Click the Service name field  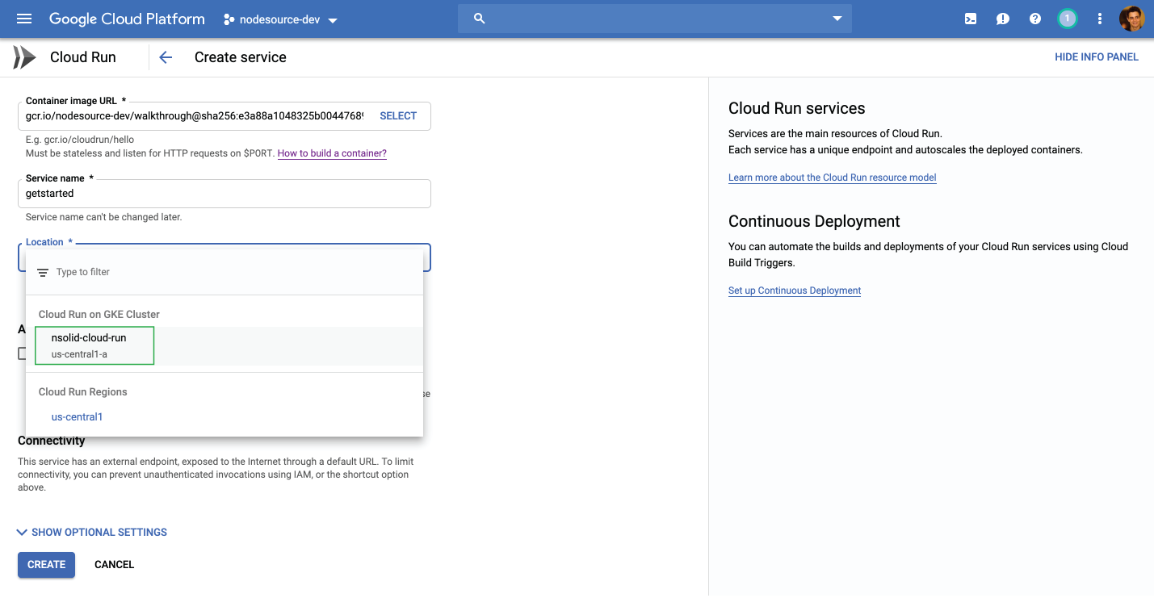[x=225, y=194]
